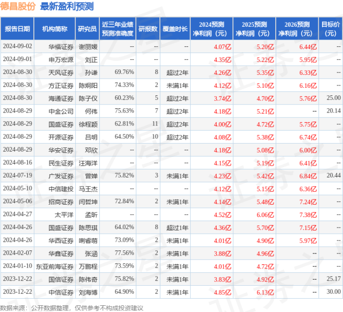
Task: Select institution 方正证券
Action: (61, 85)
